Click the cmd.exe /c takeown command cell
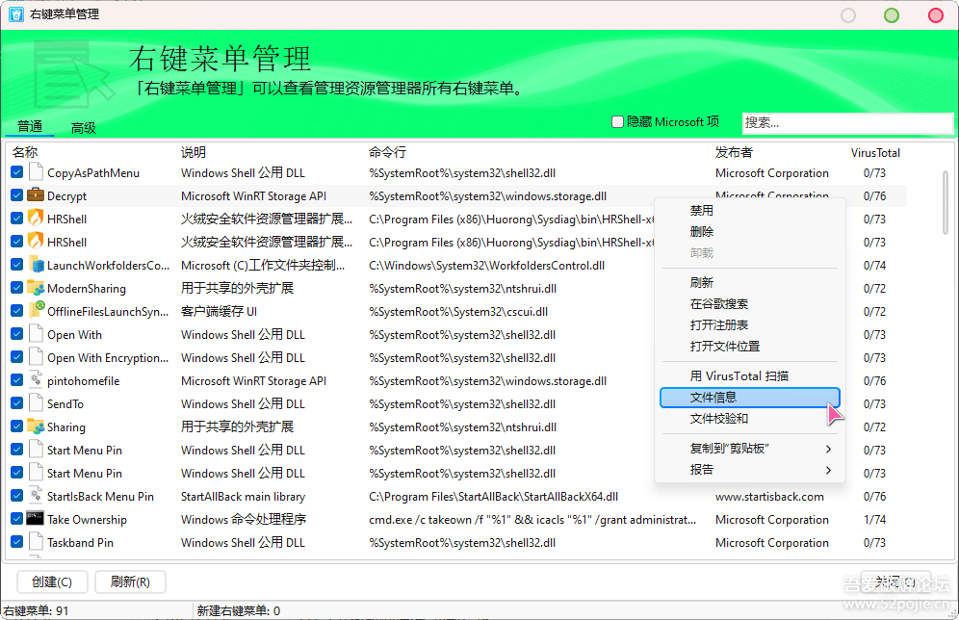This screenshot has height=620, width=959. click(532, 520)
